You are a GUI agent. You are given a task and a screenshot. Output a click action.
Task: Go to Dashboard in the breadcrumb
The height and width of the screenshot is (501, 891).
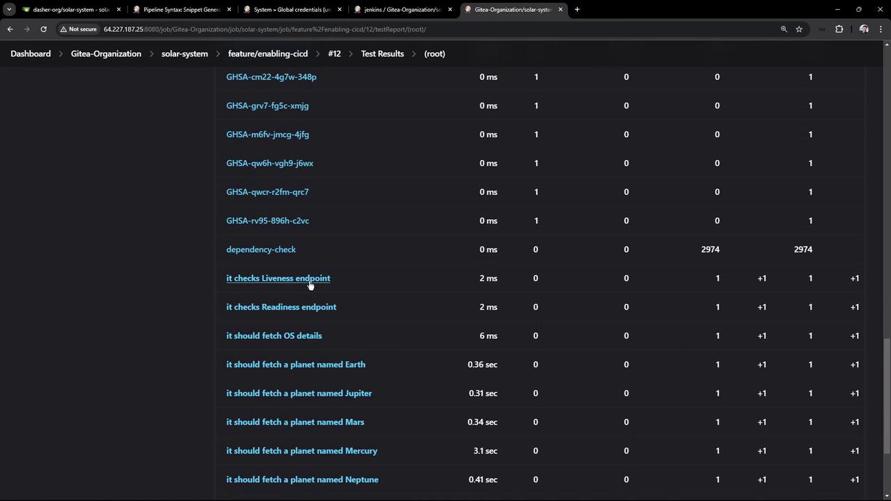[31, 54]
